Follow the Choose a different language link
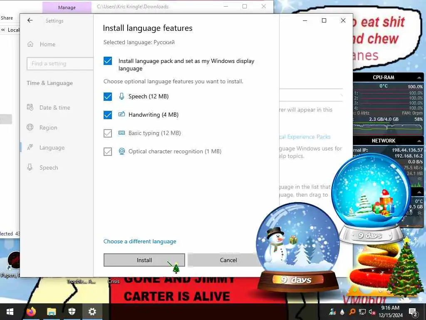 pos(140,241)
